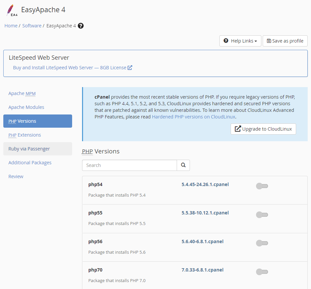This screenshot has height=289, width=311.
Task: Click Save as profile button
Action: pyautogui.click(x=285, y=41)
